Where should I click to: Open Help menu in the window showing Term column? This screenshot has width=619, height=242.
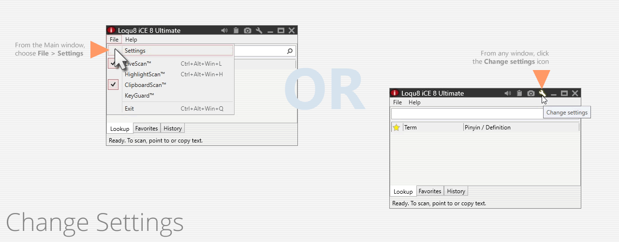(414, 102)
